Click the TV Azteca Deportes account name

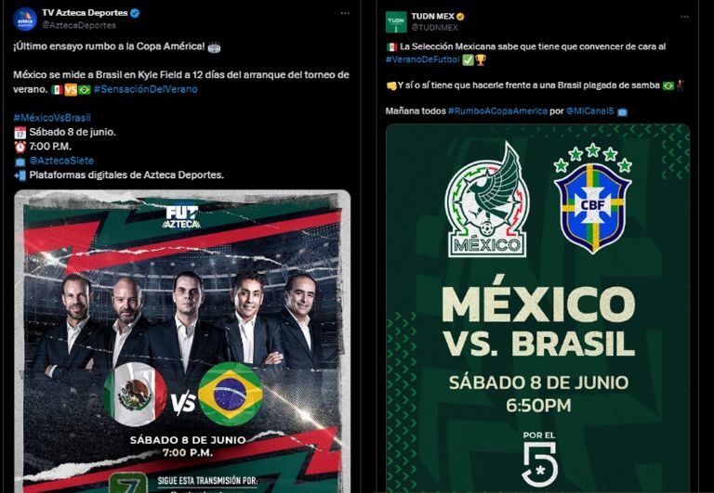pyautogui.click(x=85, y=13)
